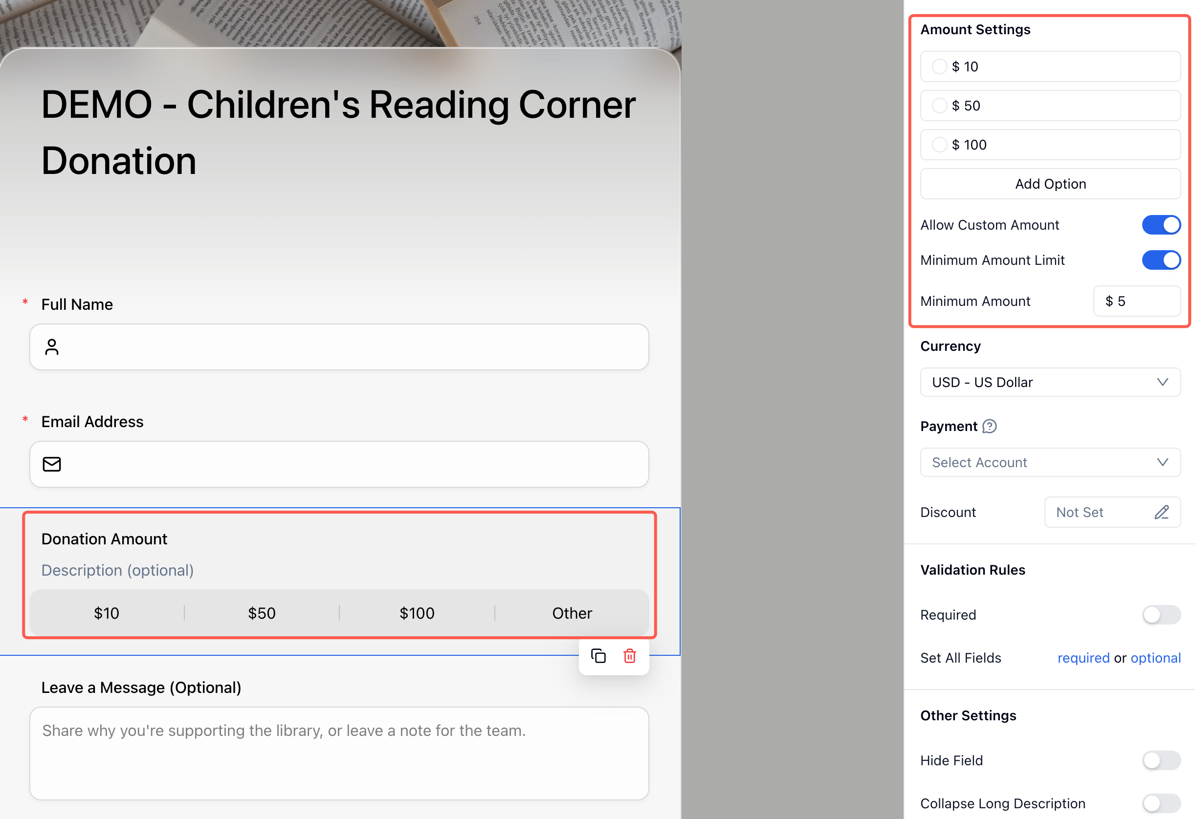Click the Email Address field label
The height and width of the screenshot is (819, 1195).
click(x=92, y=422)
